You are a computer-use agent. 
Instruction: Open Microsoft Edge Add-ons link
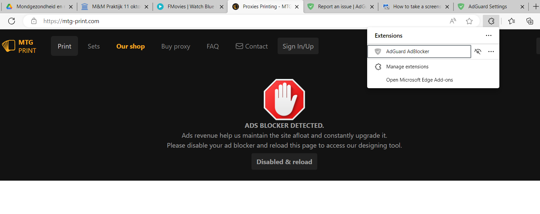(x=419, y=80)
